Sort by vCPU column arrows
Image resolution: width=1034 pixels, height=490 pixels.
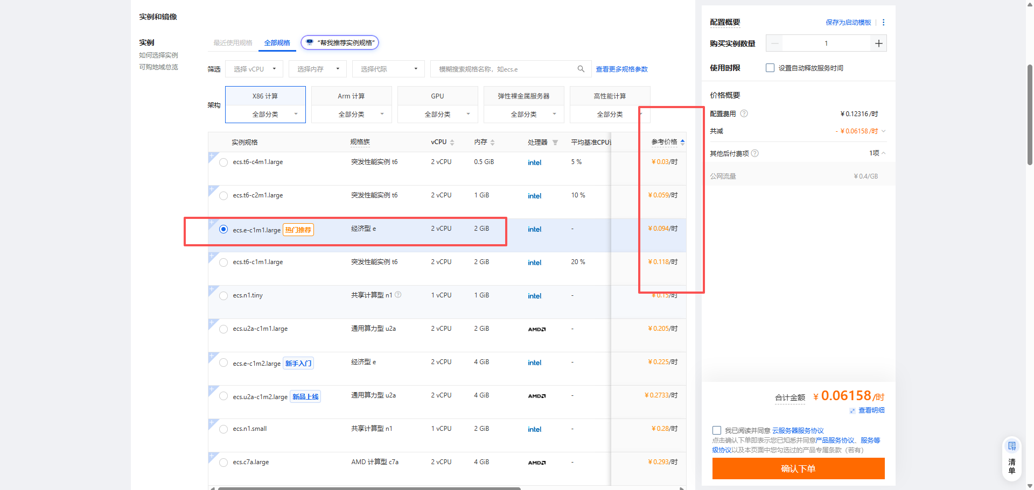coord(452,143)
